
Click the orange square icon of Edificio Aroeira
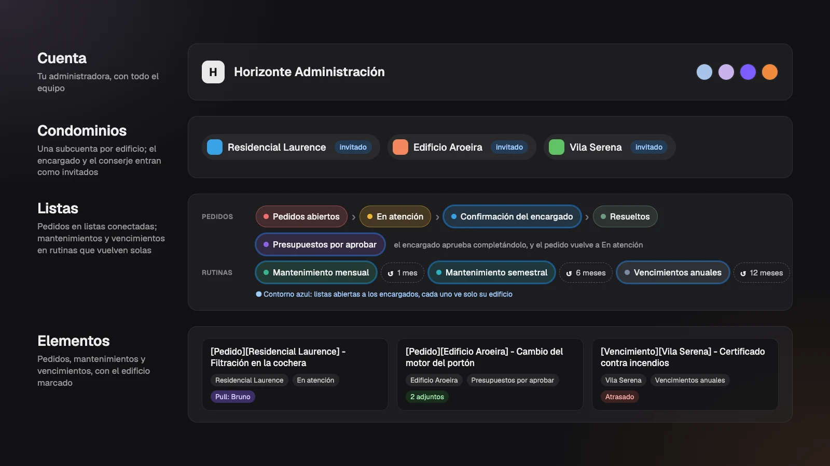[x=400, y=147]
